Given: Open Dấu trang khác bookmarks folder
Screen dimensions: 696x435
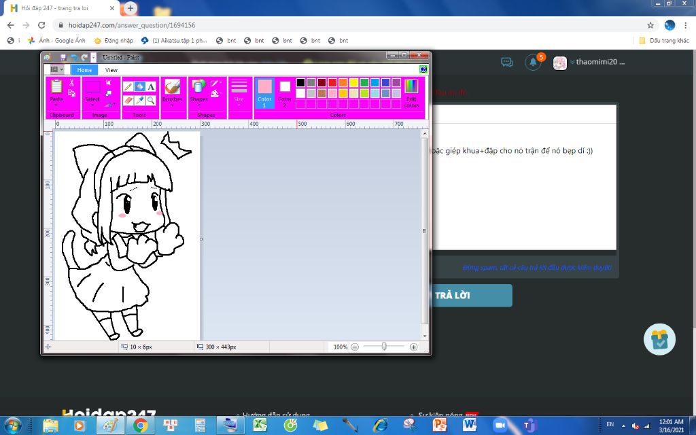Looking at the screenshot, I should pos(664,40).
